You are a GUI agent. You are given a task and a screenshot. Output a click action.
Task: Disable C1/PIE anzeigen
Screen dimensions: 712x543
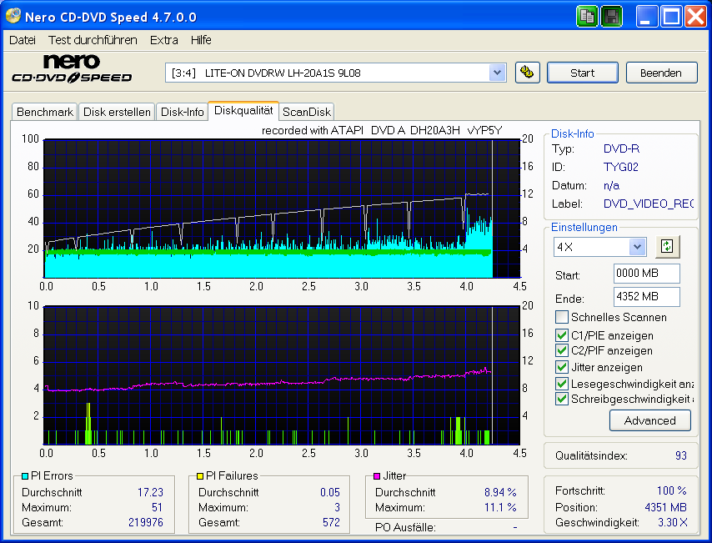click(x=561, y=335)
